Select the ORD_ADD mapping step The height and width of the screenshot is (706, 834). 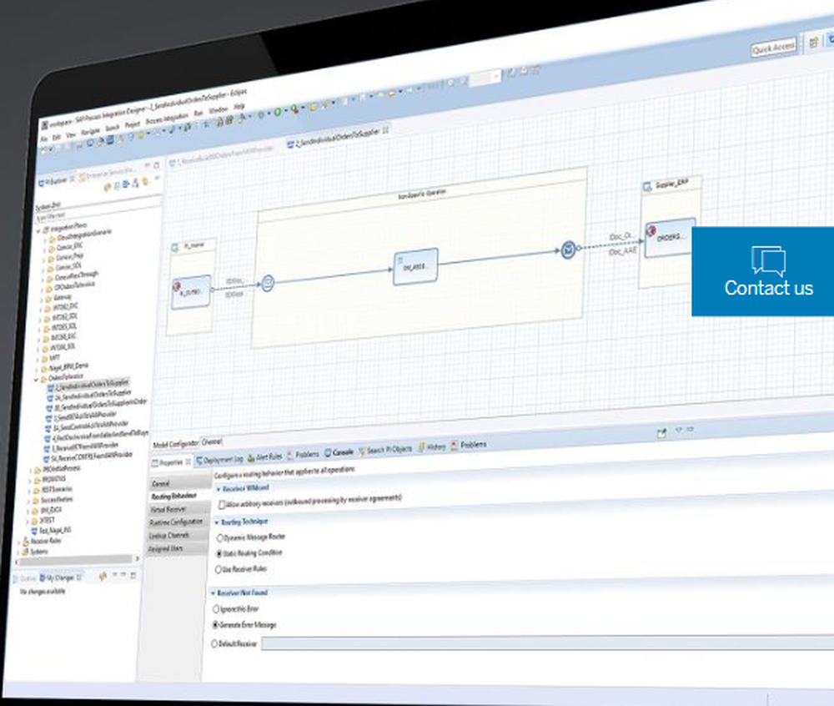415,266
